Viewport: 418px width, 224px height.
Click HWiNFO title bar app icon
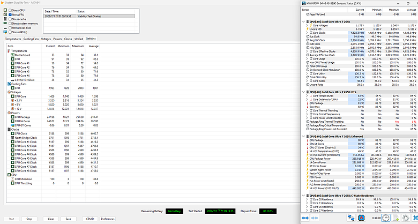click(x=304, y=3)
